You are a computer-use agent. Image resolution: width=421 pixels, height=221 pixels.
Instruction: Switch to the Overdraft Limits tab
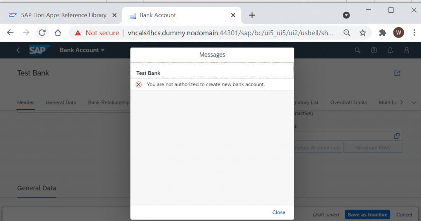349,103
